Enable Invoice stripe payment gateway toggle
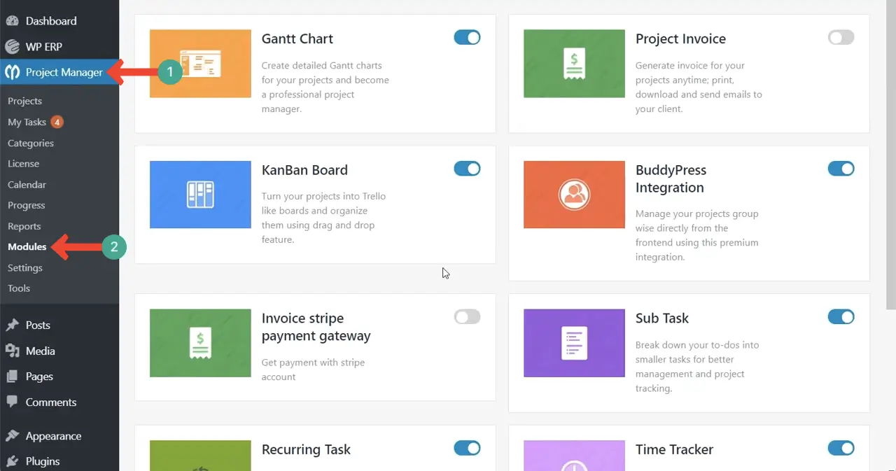The image size is (896, 471). tap(467, 317)
